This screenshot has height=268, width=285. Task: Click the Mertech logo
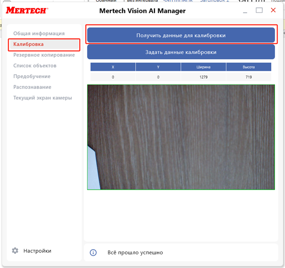27,11
